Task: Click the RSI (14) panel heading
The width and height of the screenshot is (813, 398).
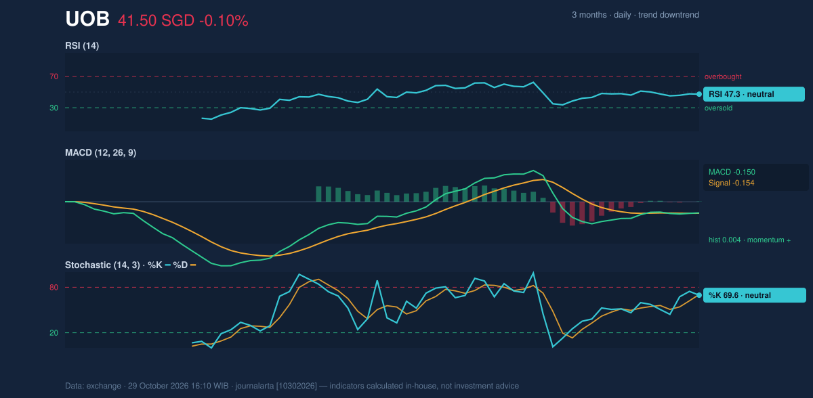Action: pos(82,46)
